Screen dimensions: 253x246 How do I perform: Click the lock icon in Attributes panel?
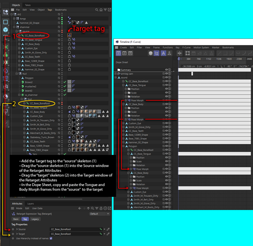(101, 209)
